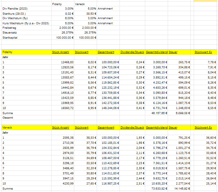
Task: Select the Fidelity column header at top
Action: coord(57,4)
